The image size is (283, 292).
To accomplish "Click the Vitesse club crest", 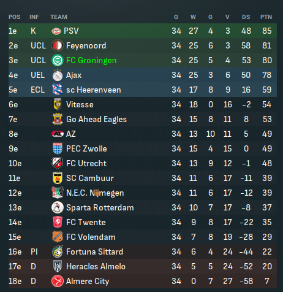I will pos(58,104).
